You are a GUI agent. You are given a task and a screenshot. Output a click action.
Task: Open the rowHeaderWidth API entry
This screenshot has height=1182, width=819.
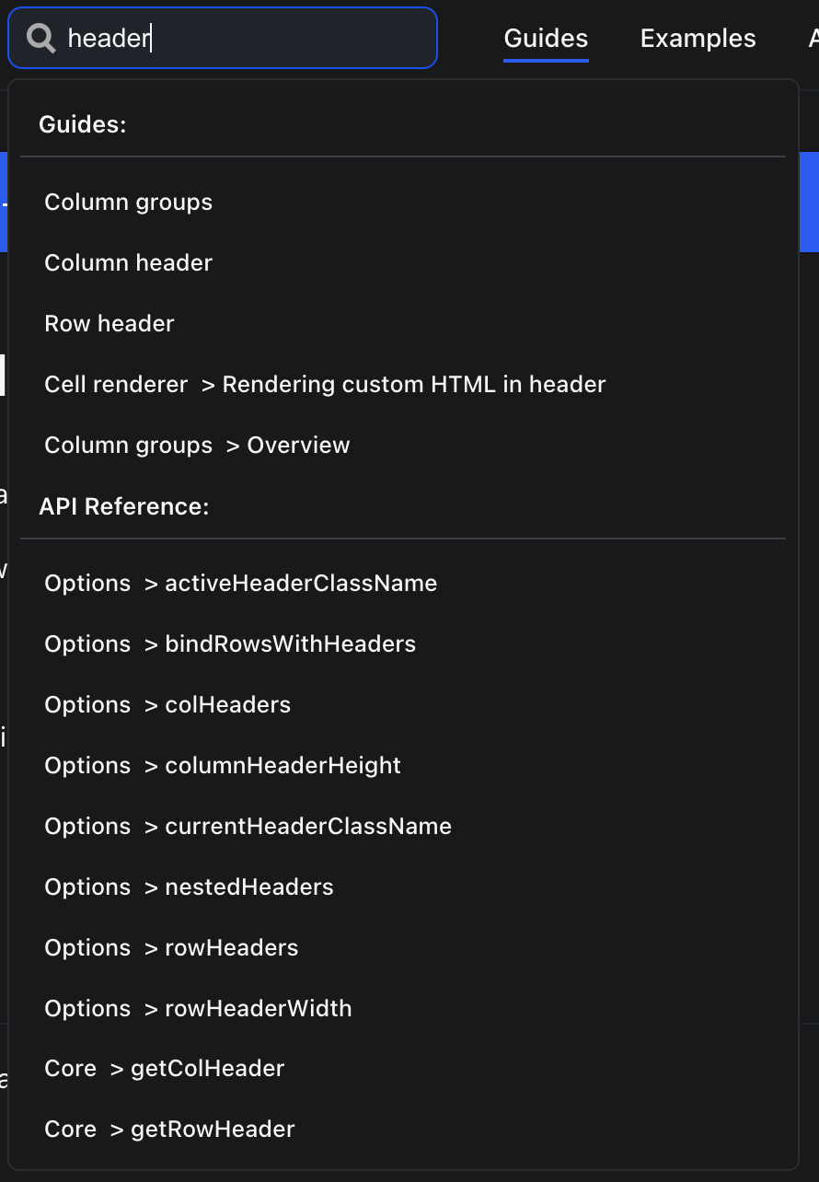click(198, 1008)
